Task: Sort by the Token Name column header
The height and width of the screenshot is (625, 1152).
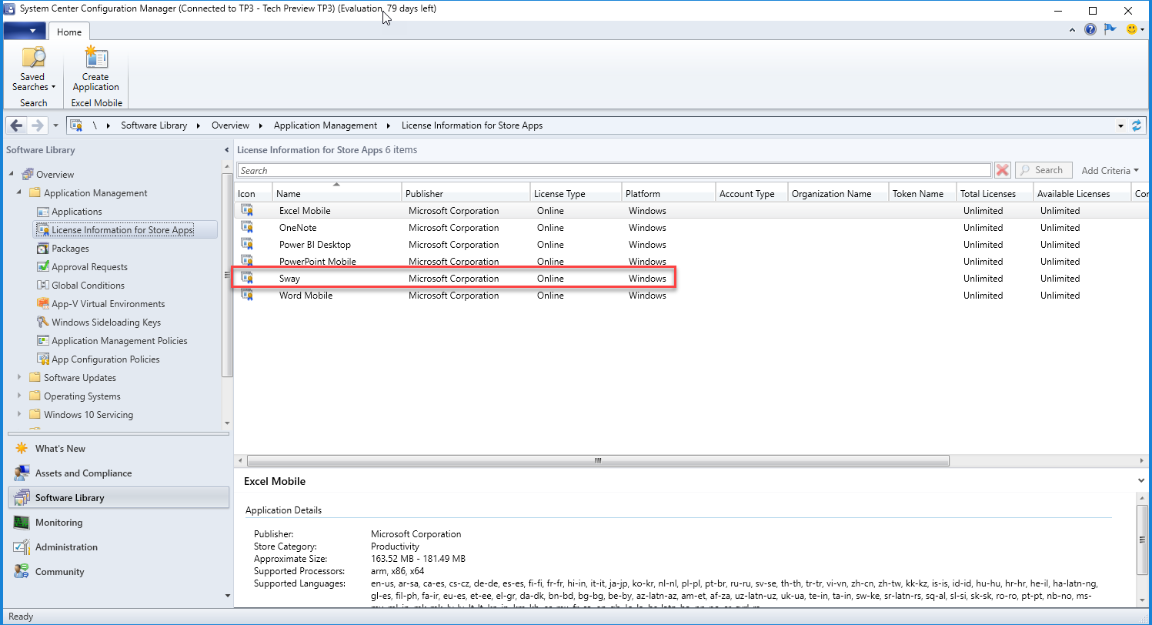Action: point(923,193)
